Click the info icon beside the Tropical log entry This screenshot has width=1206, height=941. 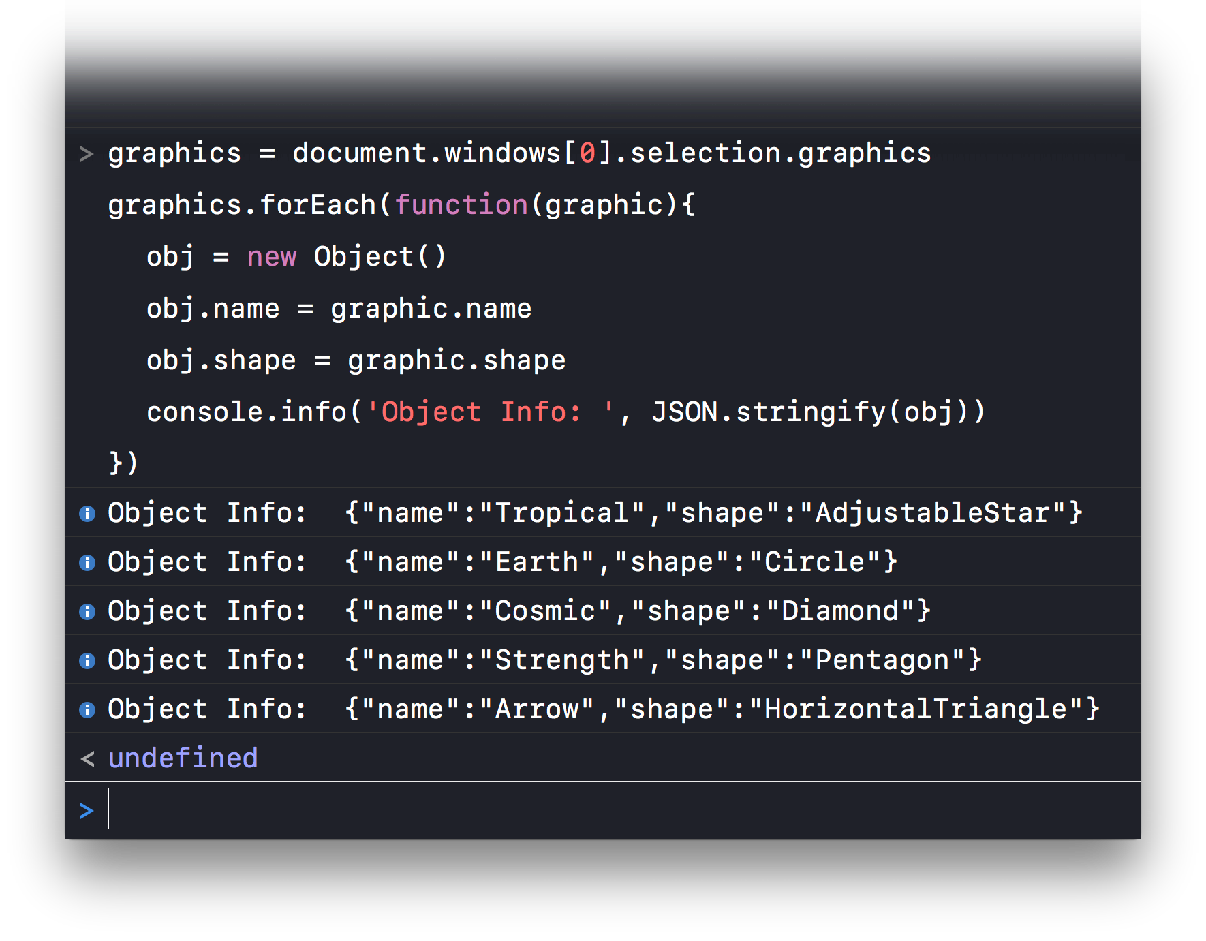[x=87, y=513]
